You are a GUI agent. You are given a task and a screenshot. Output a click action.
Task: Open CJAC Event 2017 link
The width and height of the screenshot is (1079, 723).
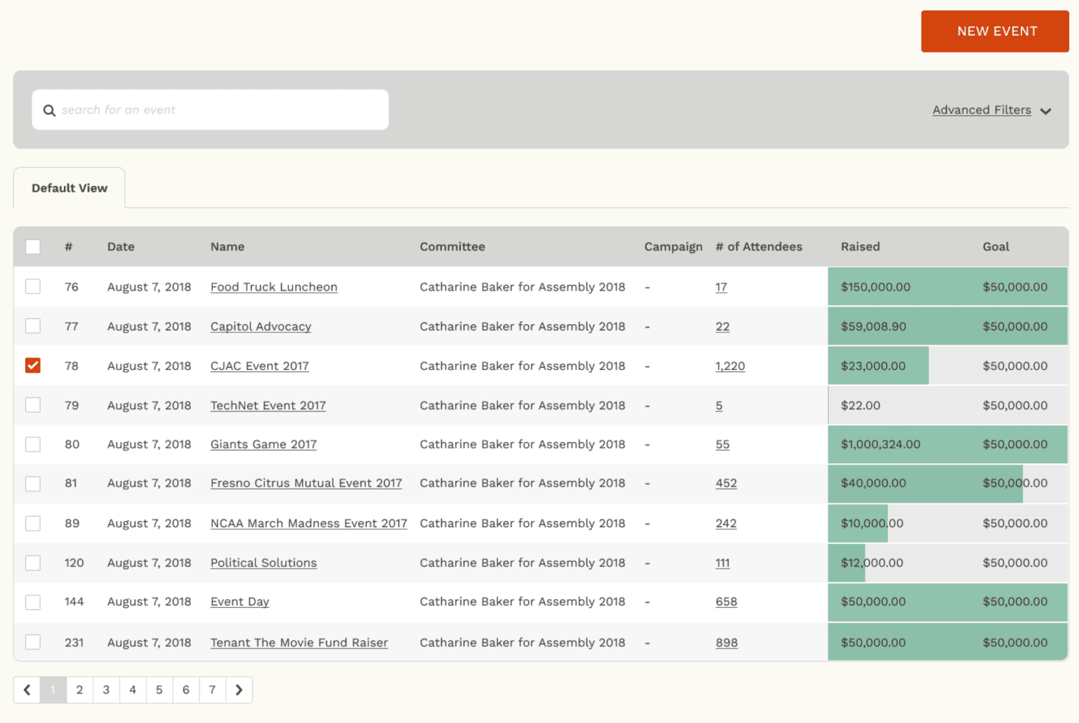tap(260, 366)
